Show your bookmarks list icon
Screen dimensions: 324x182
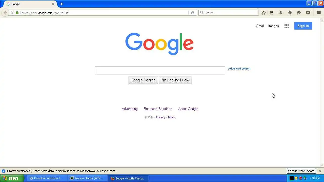pos(272,13)
